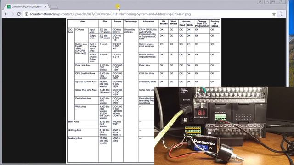
Task: Click the 'Data Link Area' row label
Action: point(83,65)
